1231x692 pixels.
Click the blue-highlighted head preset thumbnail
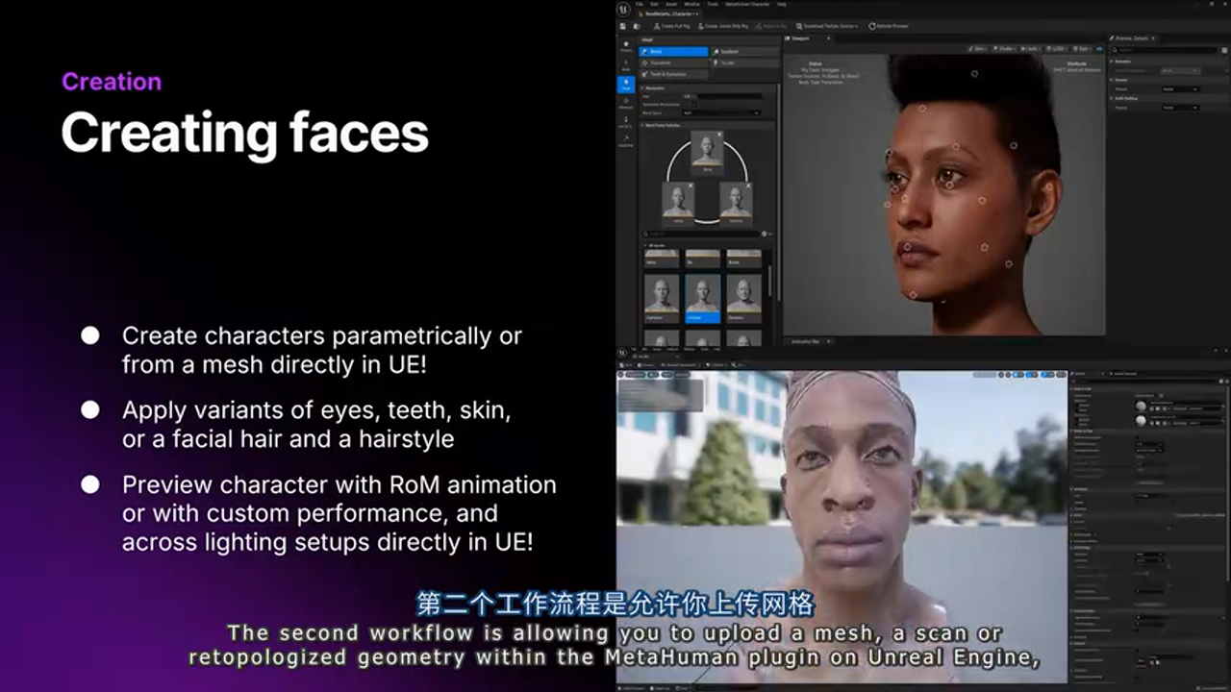click(702, 298)
